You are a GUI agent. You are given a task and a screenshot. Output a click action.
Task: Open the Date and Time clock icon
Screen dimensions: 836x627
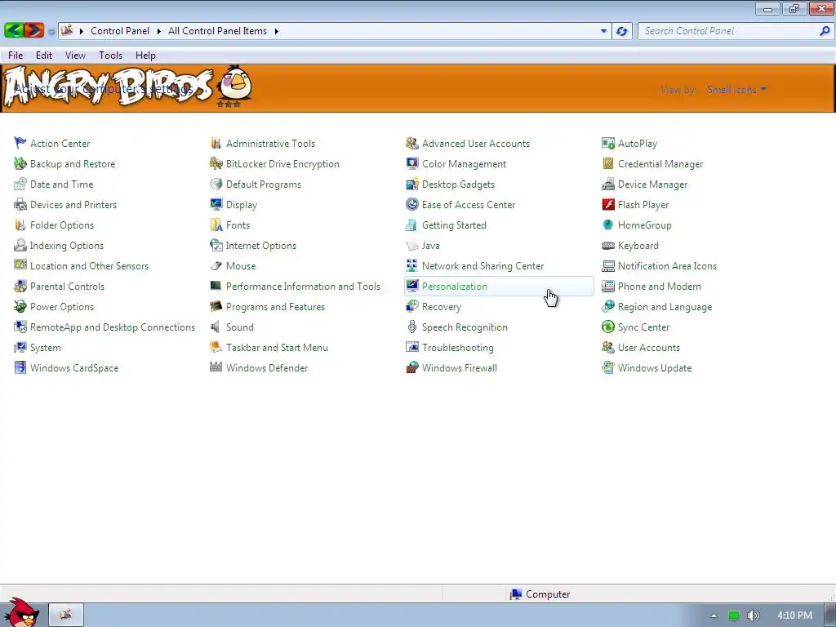pos(20,184)
